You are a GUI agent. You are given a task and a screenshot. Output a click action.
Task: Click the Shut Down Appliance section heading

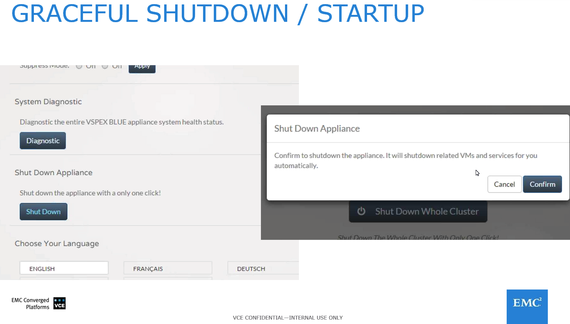[x=54, y=172]
